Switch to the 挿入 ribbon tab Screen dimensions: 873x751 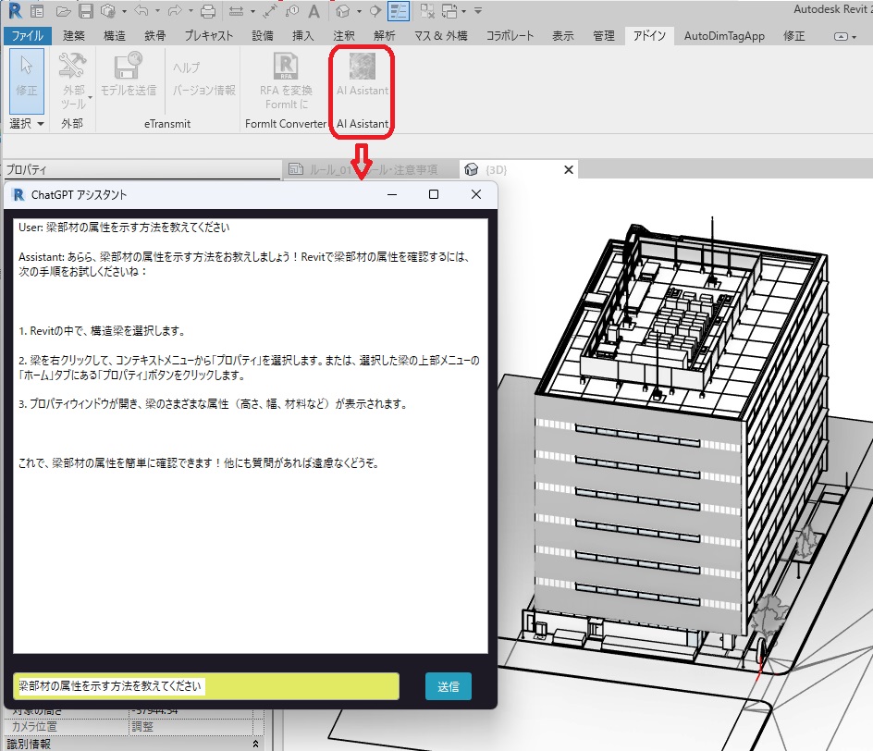[303, 36]
